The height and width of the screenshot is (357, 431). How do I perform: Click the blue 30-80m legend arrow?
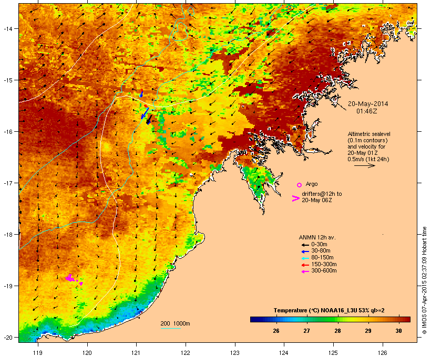[x=305, y=251]
